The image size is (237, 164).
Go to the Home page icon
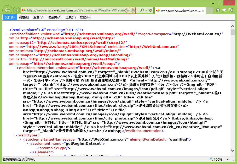pos(218,10)
